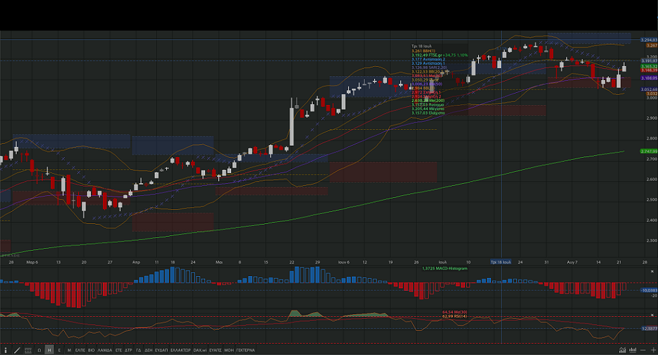Switch to Ε timeframe button
Viewport: 658px width, 355px height.
coord(59,350)
